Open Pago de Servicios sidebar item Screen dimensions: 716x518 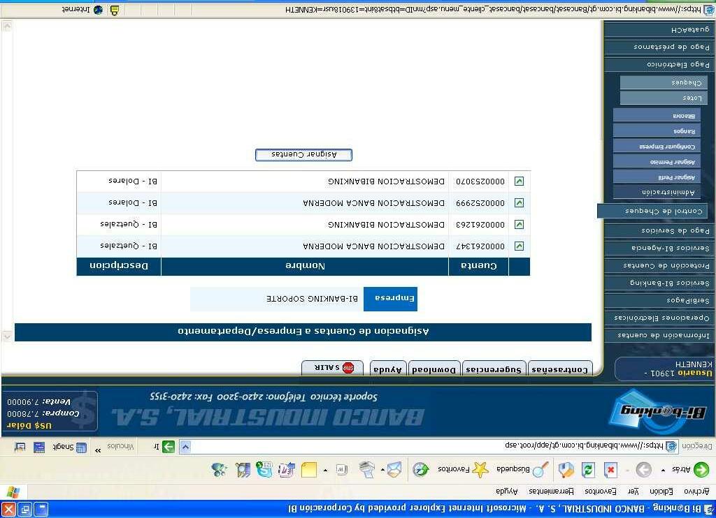point(658,231)
